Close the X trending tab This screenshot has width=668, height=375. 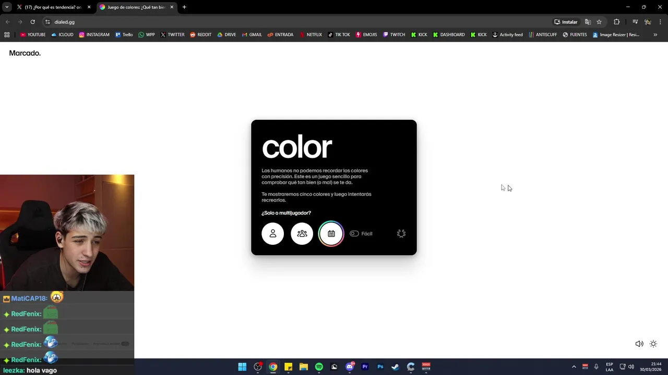tap(89, 7)
